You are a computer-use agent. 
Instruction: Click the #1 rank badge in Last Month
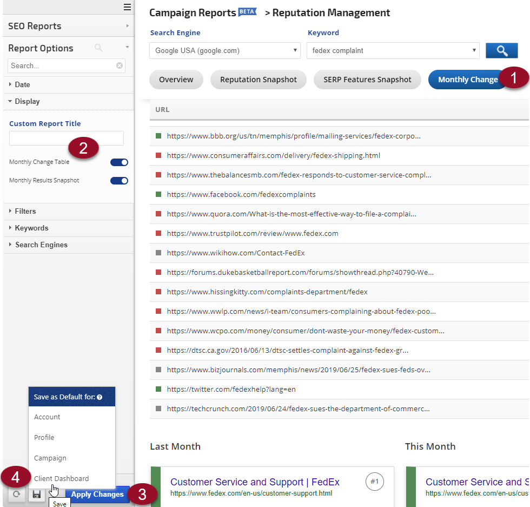(374, 482)
